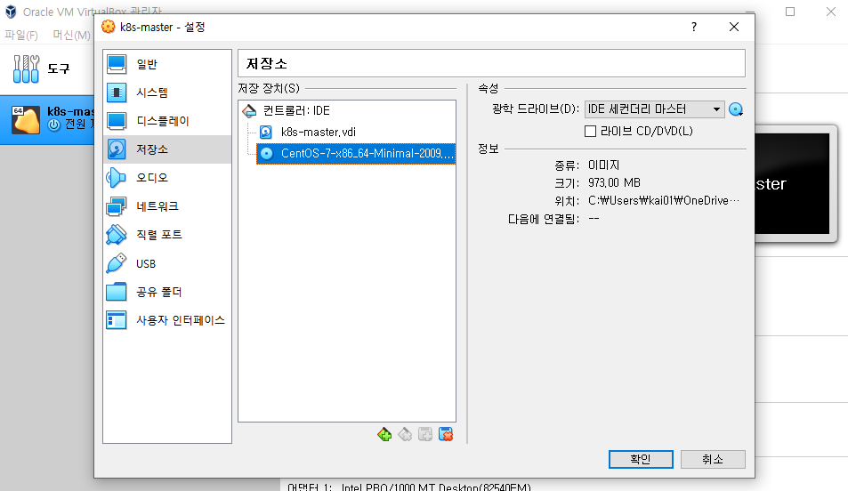This screenshot has width=848, height=491.
Task: Toggle the 라이브 CD/DVD checkbox
Action: (591, 131)
